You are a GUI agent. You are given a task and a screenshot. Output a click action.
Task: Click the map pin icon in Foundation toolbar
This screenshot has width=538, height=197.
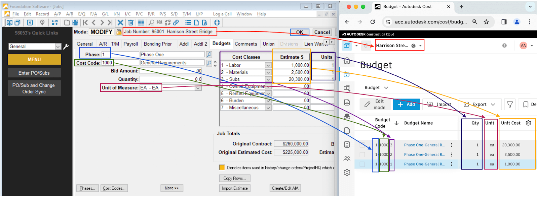42,22
